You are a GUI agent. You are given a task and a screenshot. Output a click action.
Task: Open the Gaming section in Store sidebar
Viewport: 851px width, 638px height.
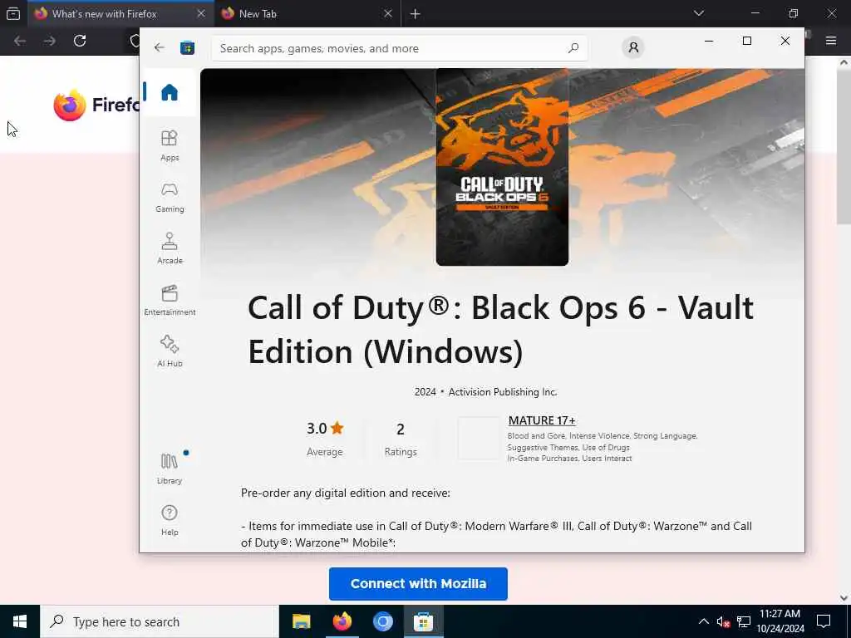tap(170, 197)
